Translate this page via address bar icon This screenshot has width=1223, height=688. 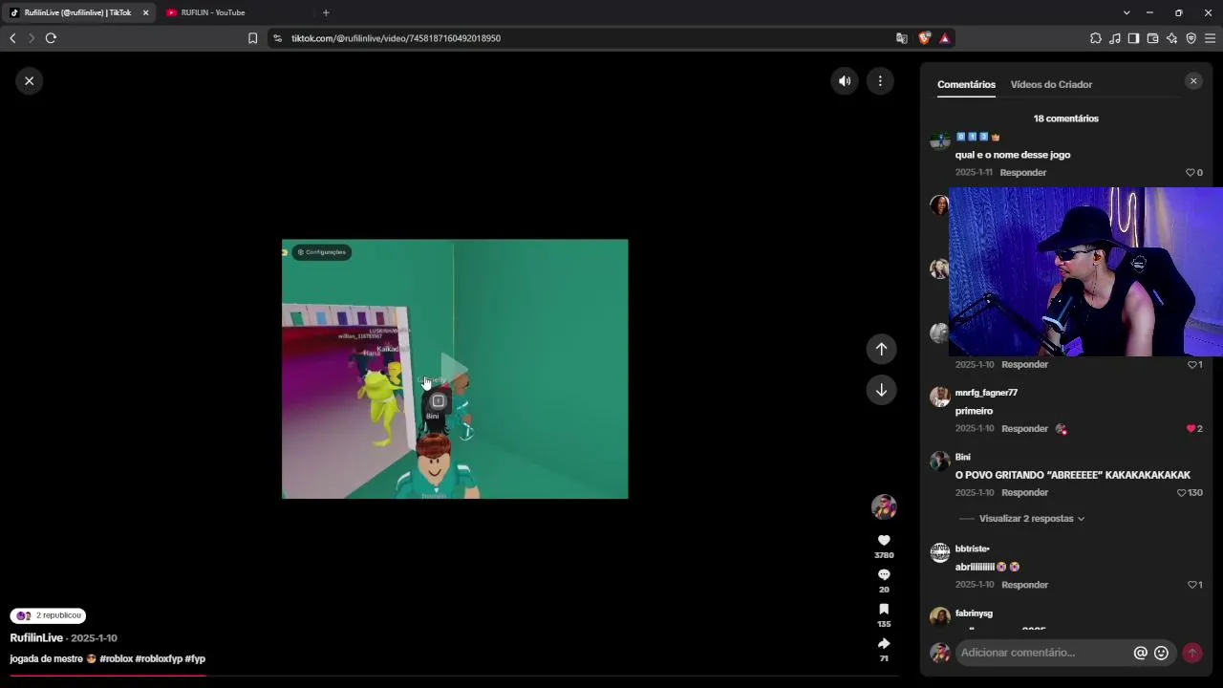[902, 38]
